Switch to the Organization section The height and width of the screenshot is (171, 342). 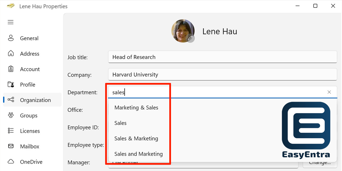[x=32, y=100]
